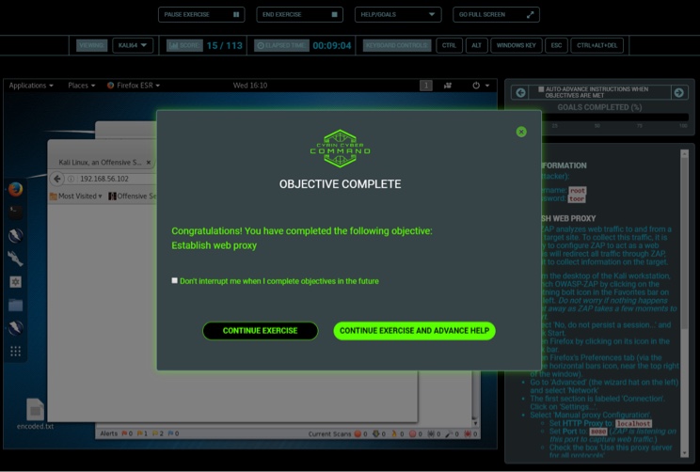
Task: Click the first red scan icon in ZAP status
Action: click(x=358, y=433)
